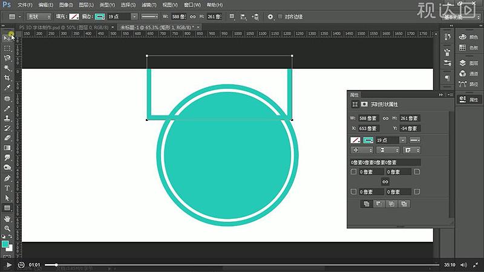This screenshot has height=272, width=484.
Task: Open stroke line cap dropdown in Properties panel
Action: coord(388,150)
